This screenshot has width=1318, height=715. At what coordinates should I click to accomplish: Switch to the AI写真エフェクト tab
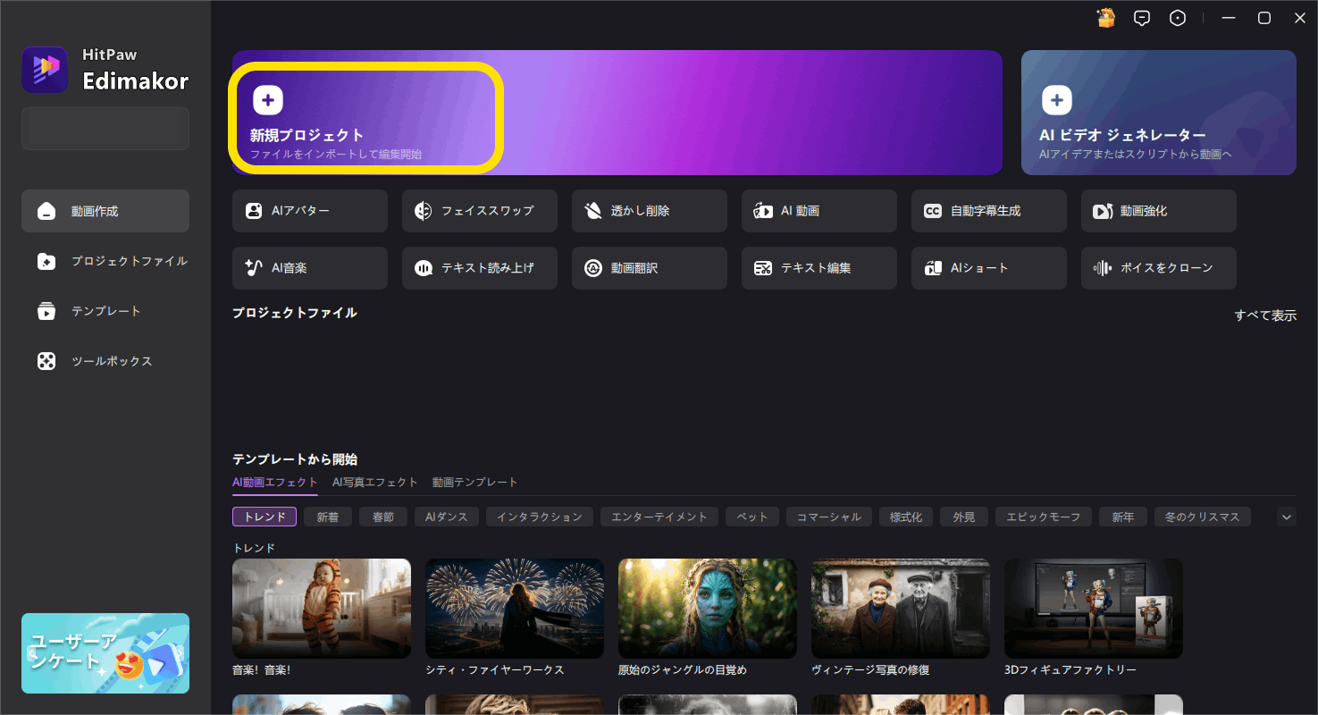[x=374, y=481]
